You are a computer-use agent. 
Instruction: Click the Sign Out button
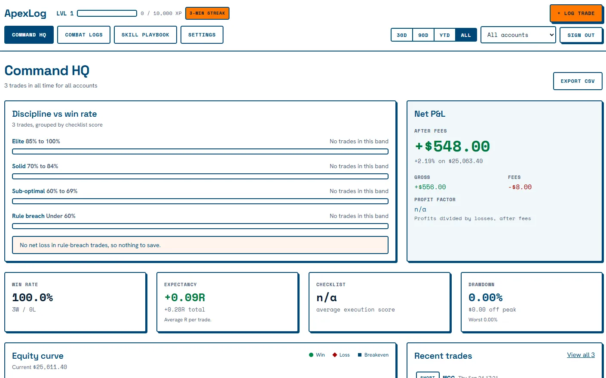[581, 35]
